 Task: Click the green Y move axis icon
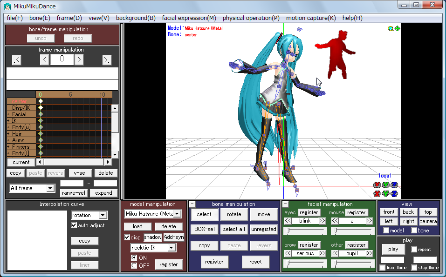pos(385,194)
